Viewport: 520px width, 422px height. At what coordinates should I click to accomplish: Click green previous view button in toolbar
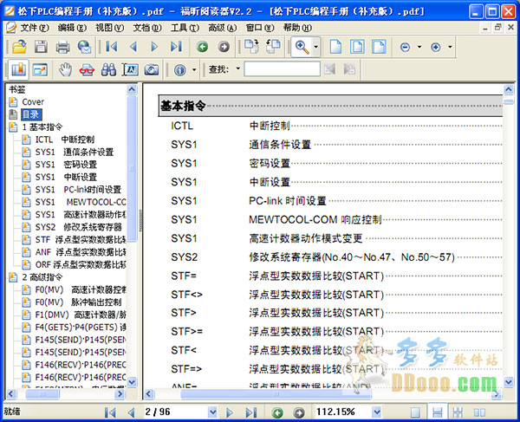click(202, 47)
